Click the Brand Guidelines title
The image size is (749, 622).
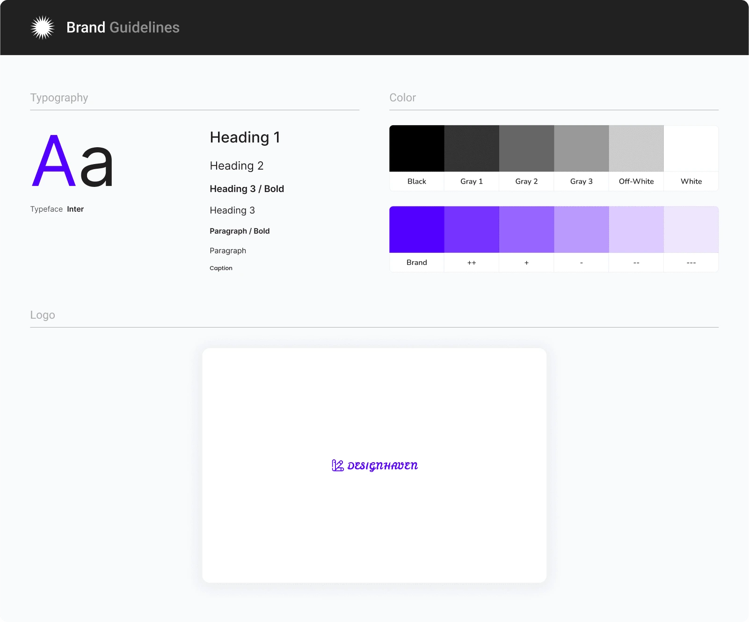click(x=123, y=28)
